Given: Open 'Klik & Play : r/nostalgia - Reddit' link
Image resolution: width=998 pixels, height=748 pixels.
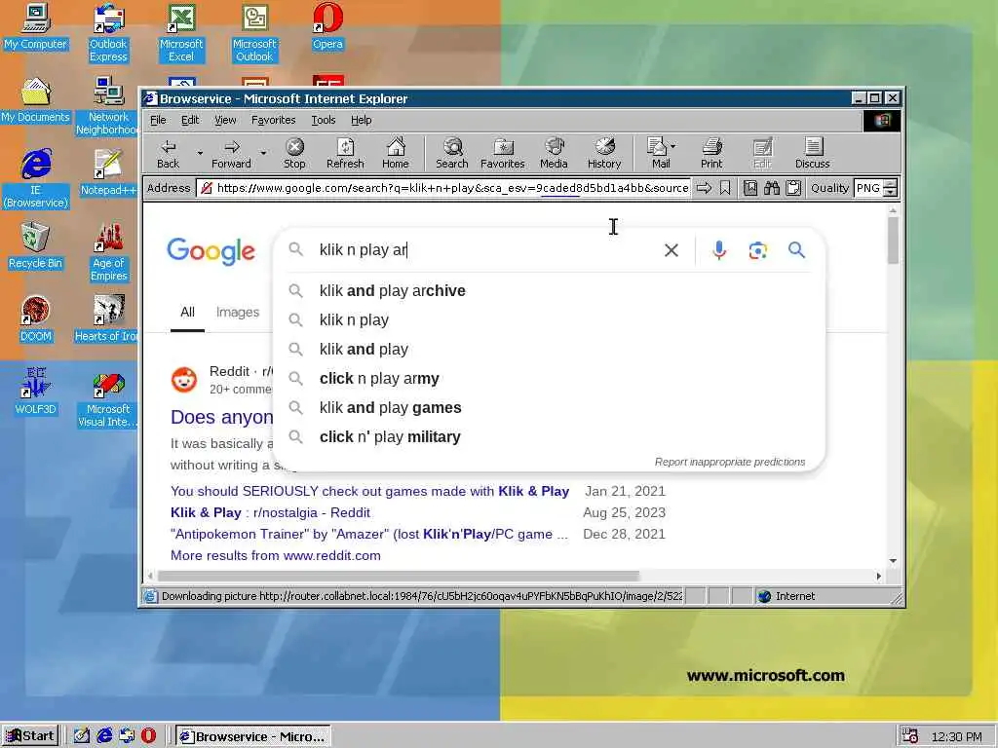Looking at the screenshot, I should tap(271, 512).
